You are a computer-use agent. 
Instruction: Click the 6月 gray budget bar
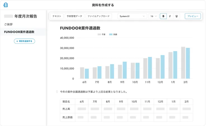point(82,73)
